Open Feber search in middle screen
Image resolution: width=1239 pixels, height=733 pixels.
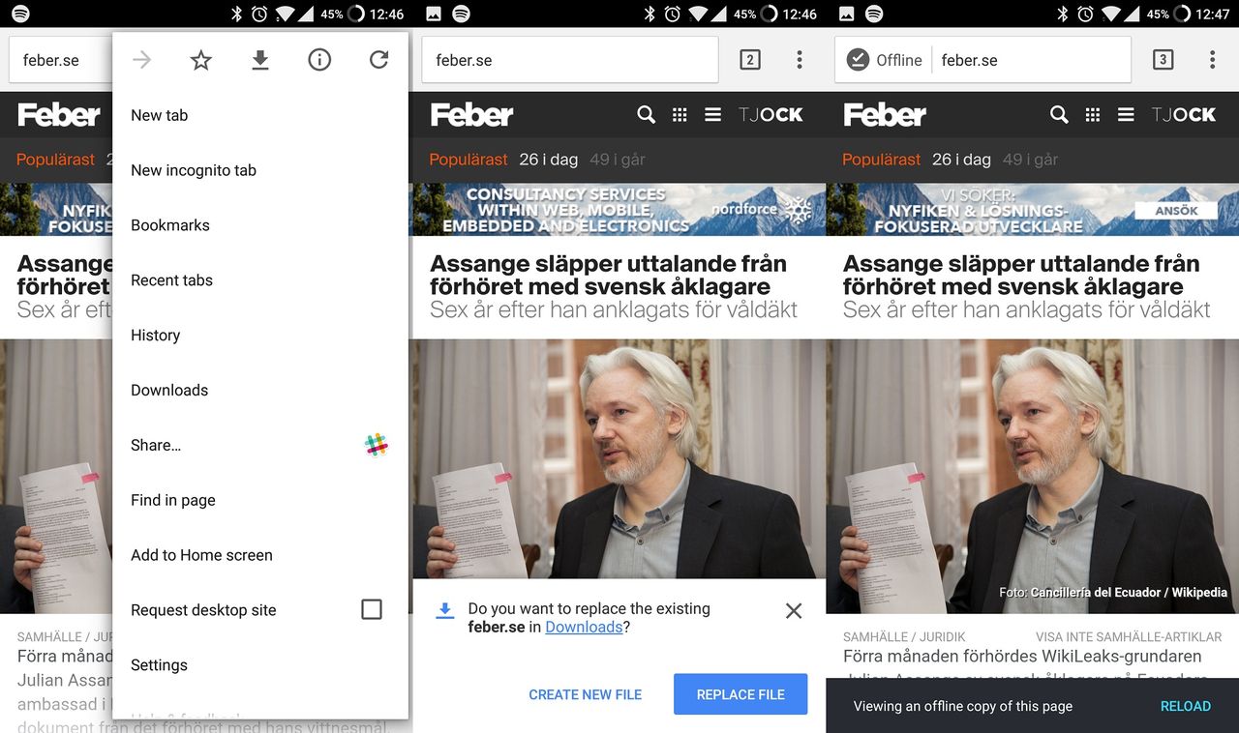[x=647, y=115]
